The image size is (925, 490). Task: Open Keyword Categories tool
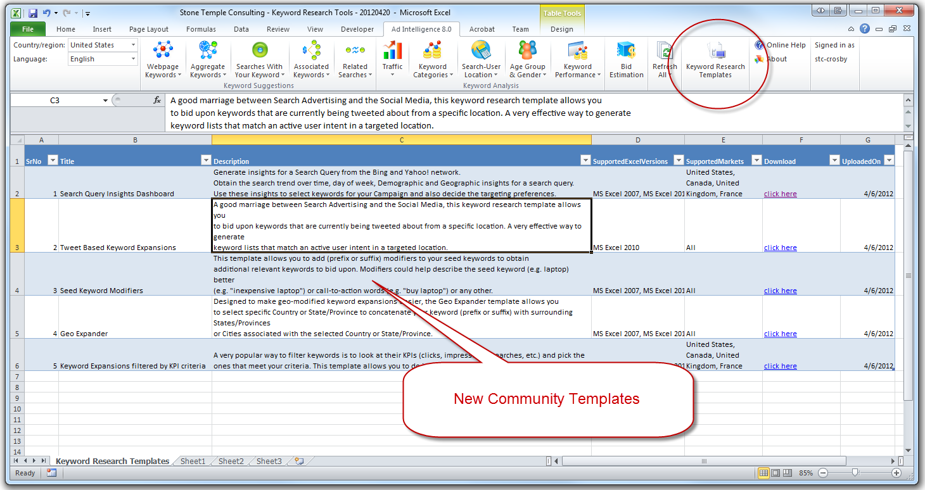tap(433, 60)
